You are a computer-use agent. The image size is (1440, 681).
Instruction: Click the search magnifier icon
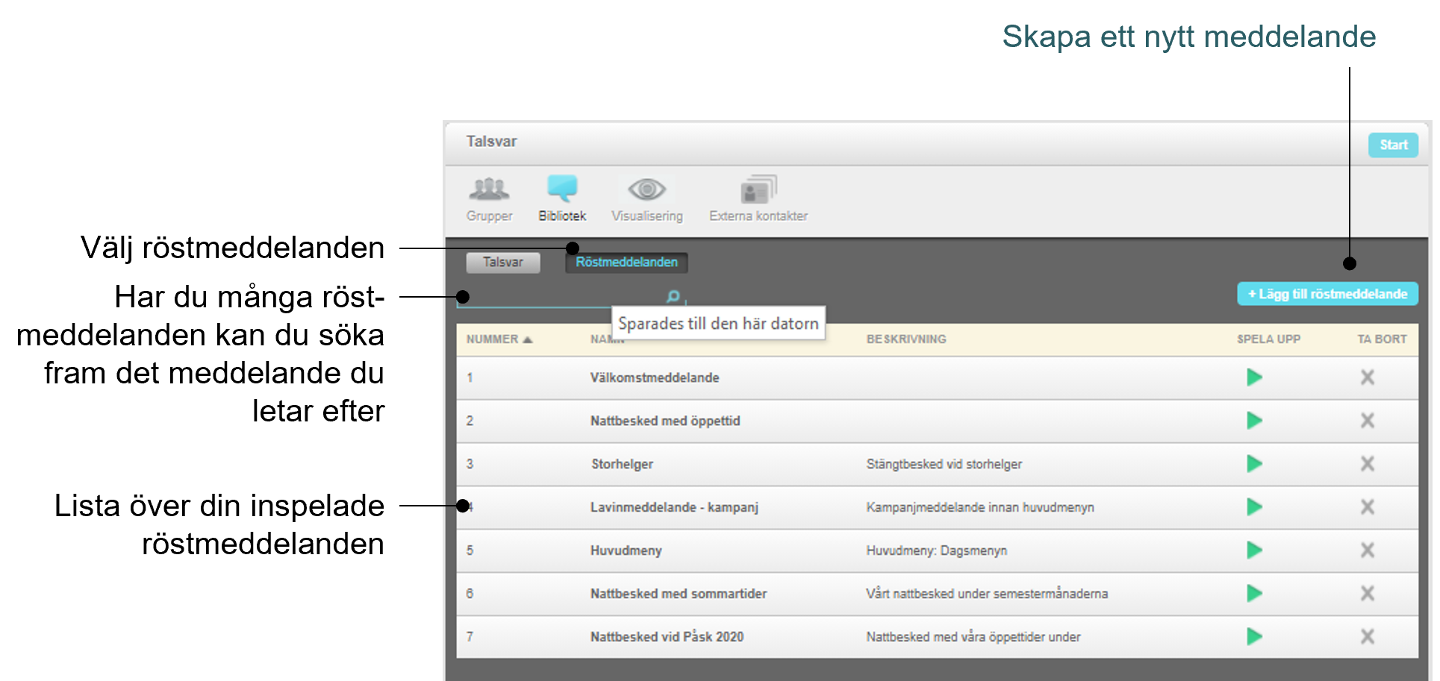click(x=673, y=297)
